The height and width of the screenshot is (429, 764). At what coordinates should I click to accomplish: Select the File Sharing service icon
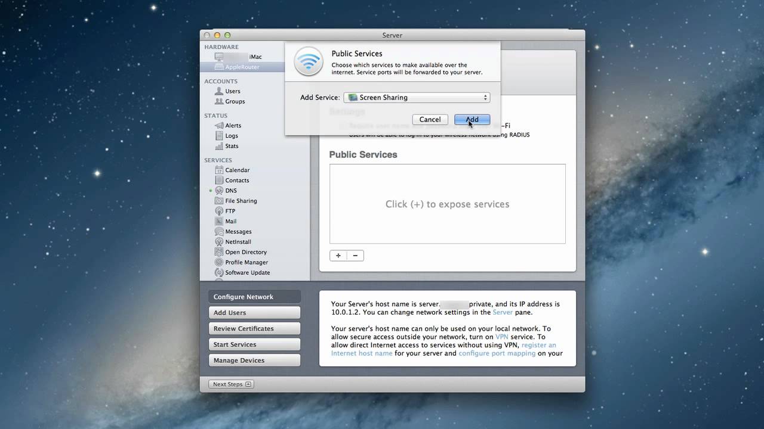(x=219, y=201)
